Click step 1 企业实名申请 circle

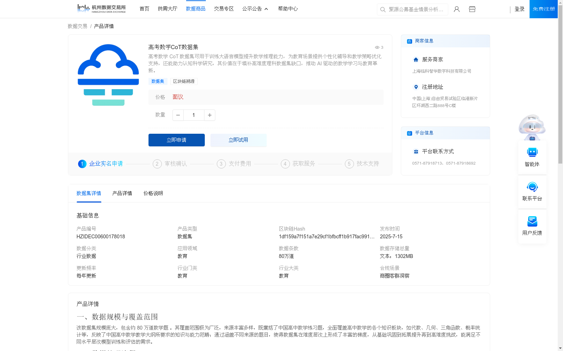(82, 164)
